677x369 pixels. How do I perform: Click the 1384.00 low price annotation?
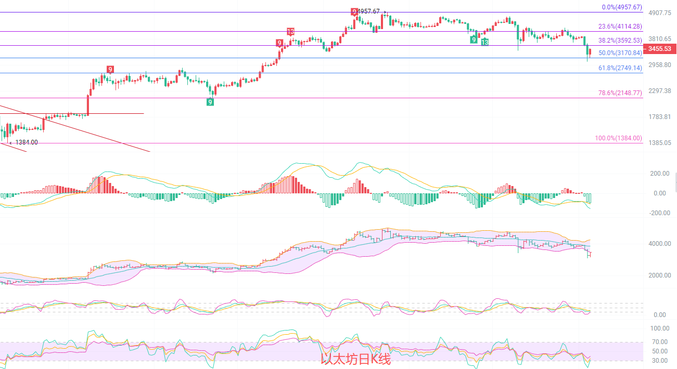pos(26,142)
